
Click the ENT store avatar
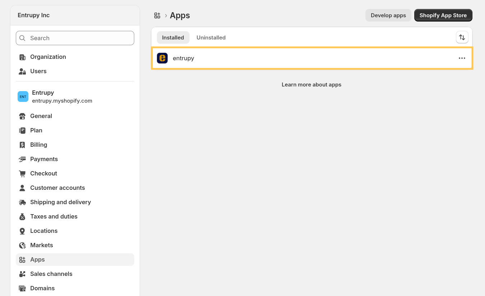(x=23, y=97)
